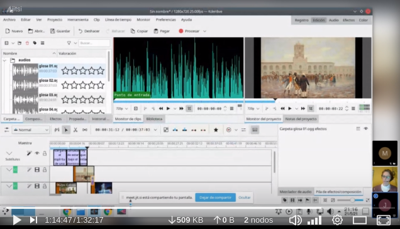Viewport: 400px width, 229px height.
Task: Toggle the effect stack eye icon for glosa 01.ogg
Action: (366, 129)
